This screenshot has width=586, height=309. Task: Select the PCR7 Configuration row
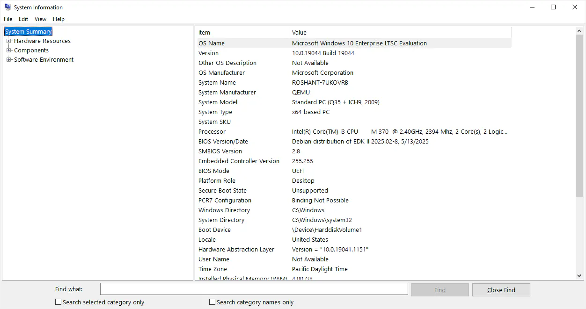tap(353, 200)
